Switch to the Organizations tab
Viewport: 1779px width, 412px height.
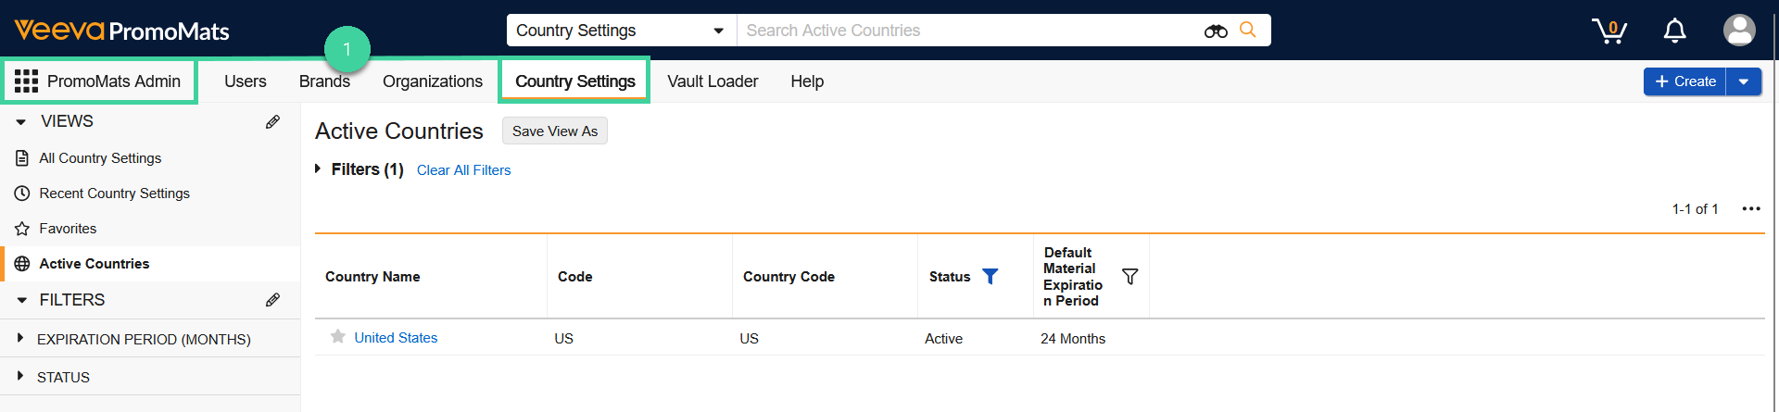tap(433, 81)
